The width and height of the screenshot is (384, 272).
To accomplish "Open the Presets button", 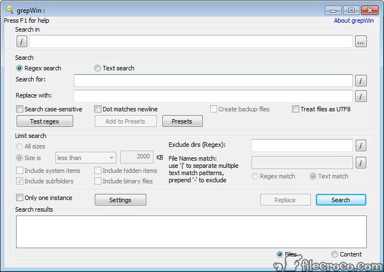I will [x=182, y=121].
